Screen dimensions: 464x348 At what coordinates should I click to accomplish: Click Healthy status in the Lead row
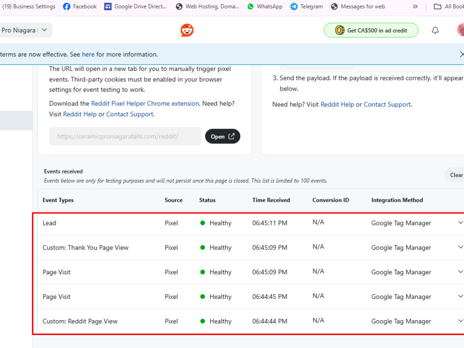(x=216, y=223)
